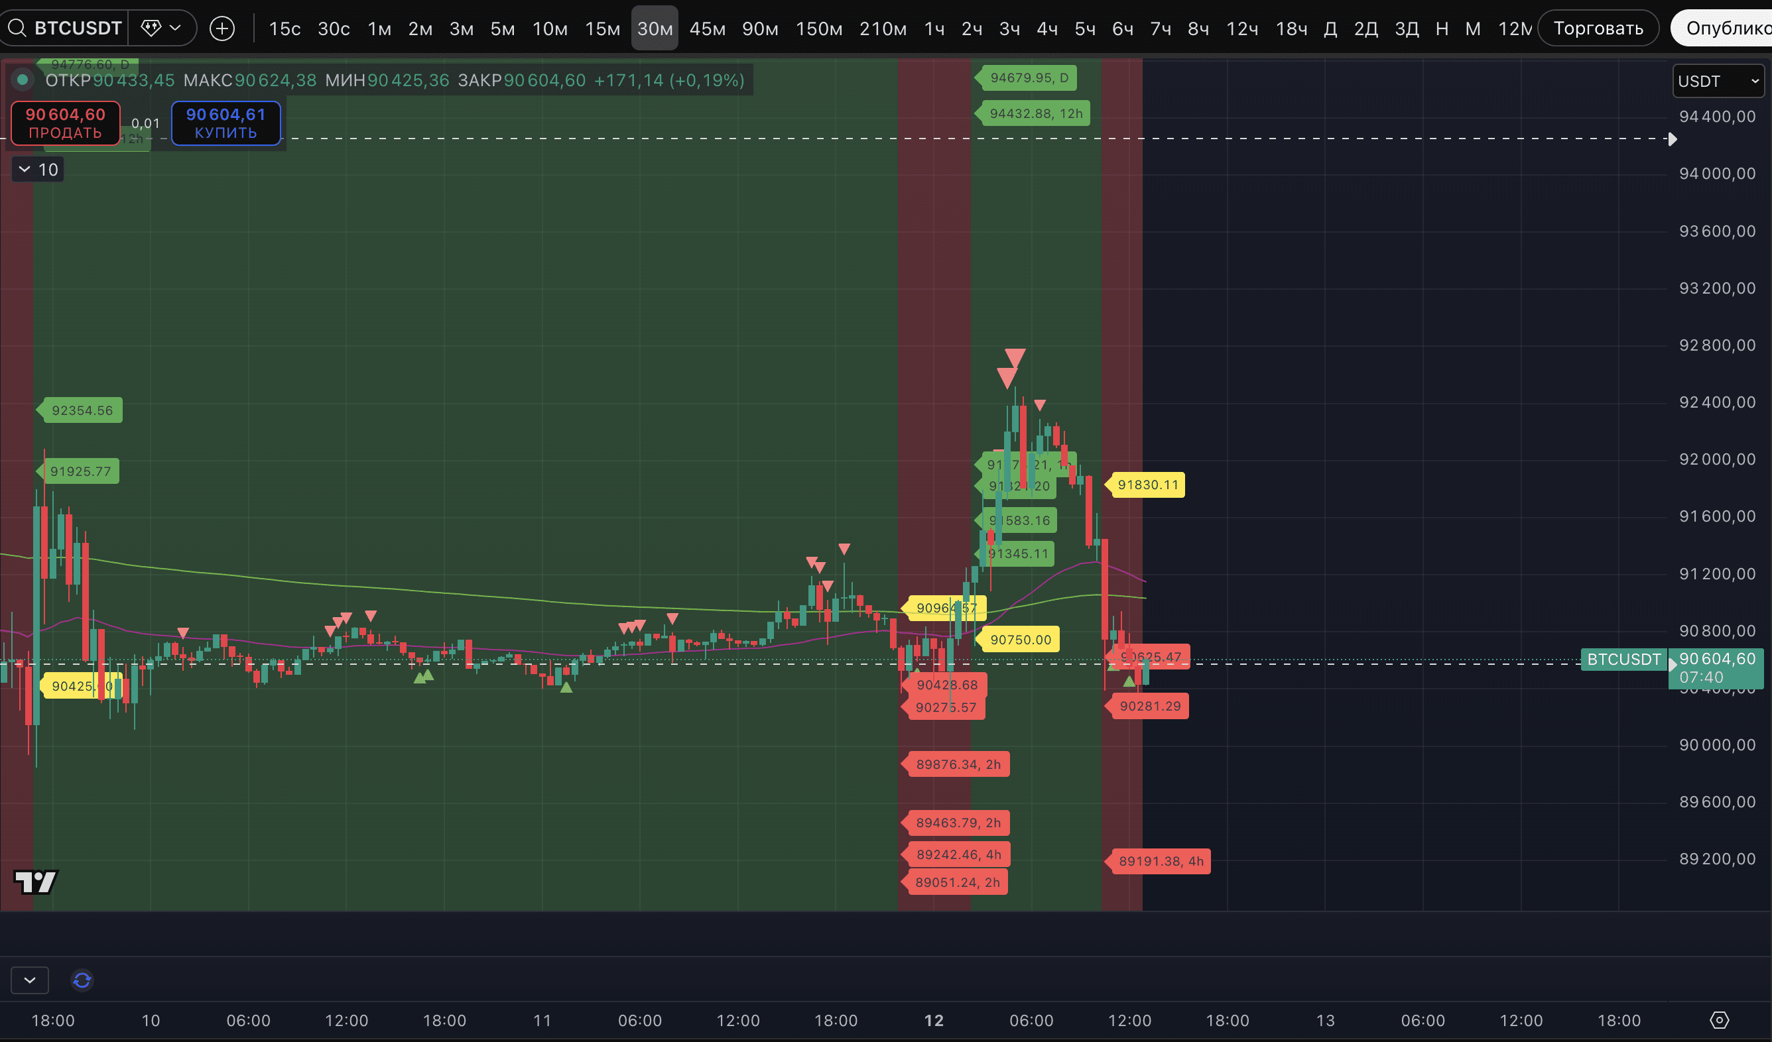Click the price line arrow on scale

(1672, 139)
